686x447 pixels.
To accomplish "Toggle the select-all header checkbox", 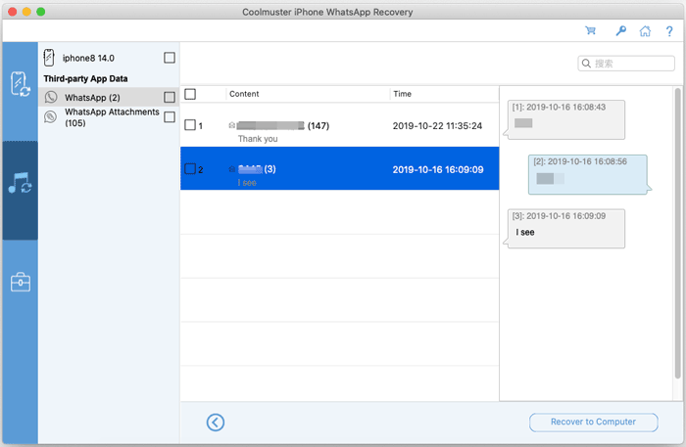I will [x=190, y=94].
